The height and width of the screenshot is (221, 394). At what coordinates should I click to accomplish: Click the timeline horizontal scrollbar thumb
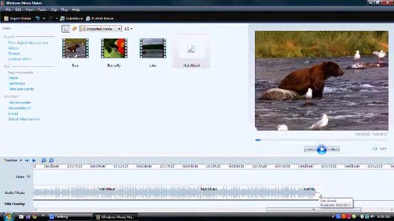coord(313,210)
